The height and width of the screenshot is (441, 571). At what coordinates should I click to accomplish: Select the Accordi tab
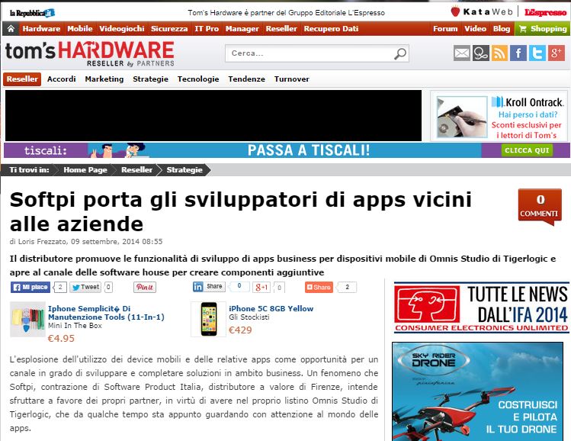coord(62,79)
